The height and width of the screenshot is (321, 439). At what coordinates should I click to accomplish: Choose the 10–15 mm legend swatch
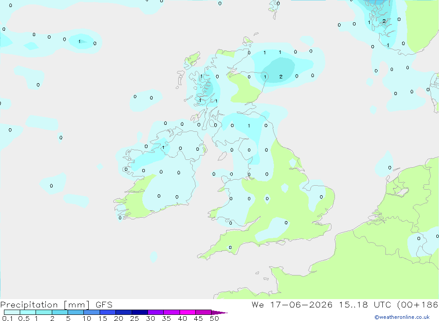[92, 312]
